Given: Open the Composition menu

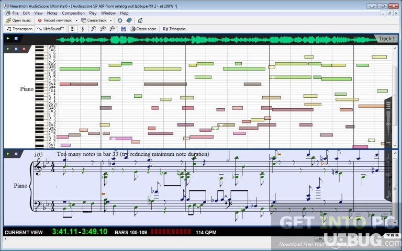Looking at the screenshot, I should pos(73,13).
